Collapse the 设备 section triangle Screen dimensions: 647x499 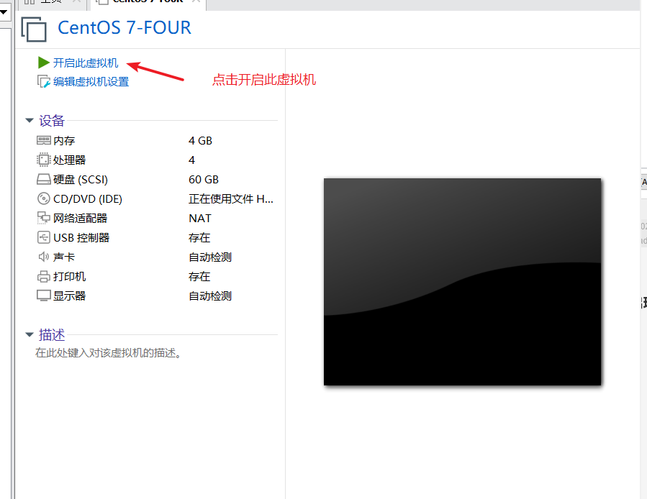point(30,120)
